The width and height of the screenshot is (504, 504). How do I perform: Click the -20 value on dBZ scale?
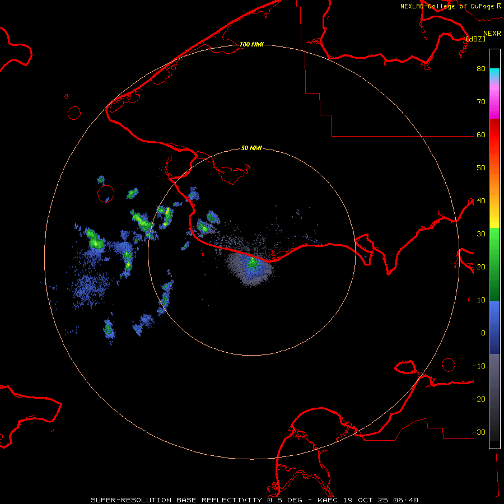coord(479,399)
